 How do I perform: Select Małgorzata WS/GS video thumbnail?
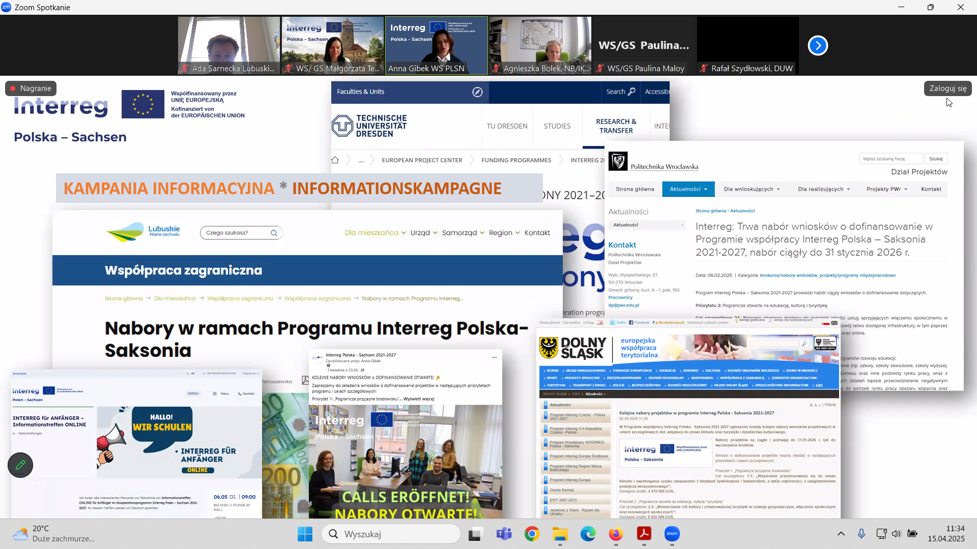(333, 46)
